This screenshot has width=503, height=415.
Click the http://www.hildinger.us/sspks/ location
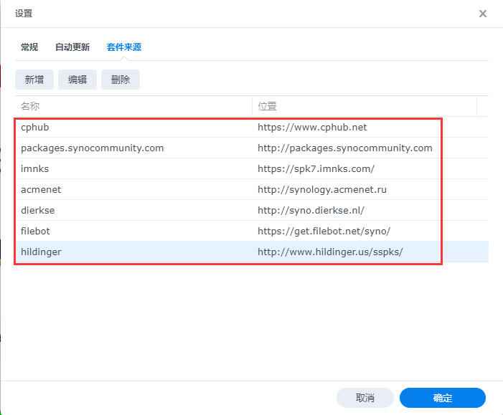click(330, 252)
